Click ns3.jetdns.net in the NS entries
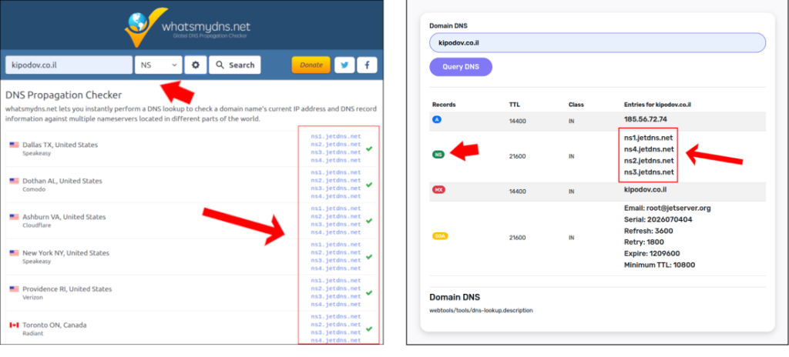Viewport: 789px width, 357px height. pyautogui.click(x=649, y=172)
